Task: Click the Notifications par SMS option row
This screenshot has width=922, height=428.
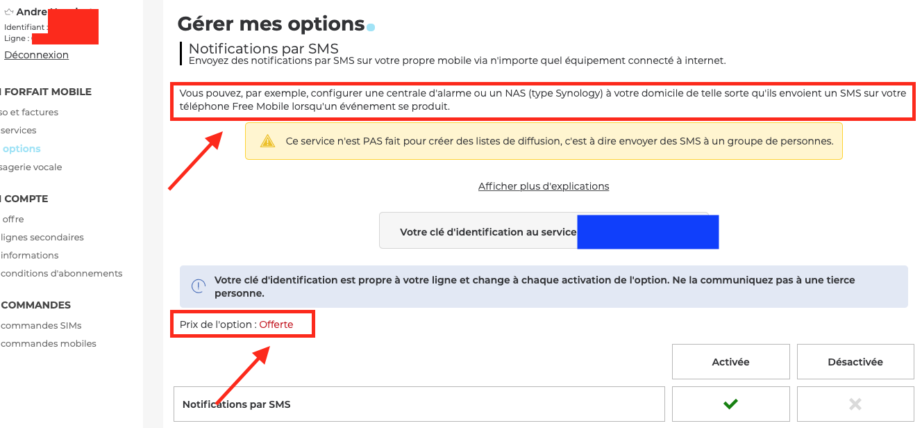Action: pos(419,404)
